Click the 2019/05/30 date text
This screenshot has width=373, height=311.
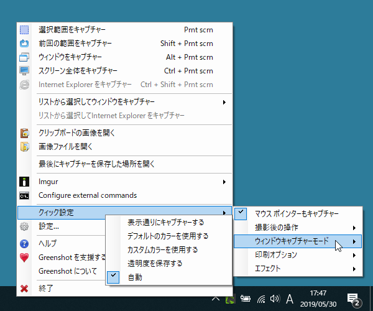point(318,304)
